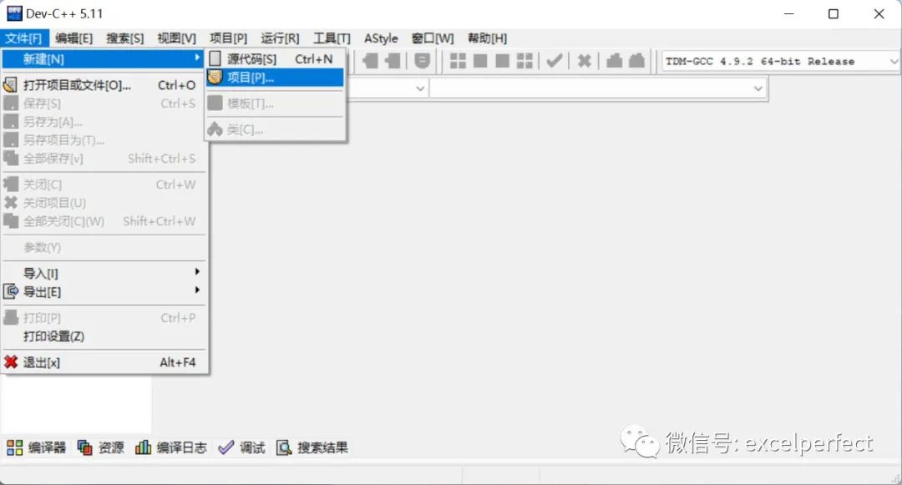Click the 类[C]... class entry
Viewport: 902px width, 485px height.
click(x=275, y=129)
